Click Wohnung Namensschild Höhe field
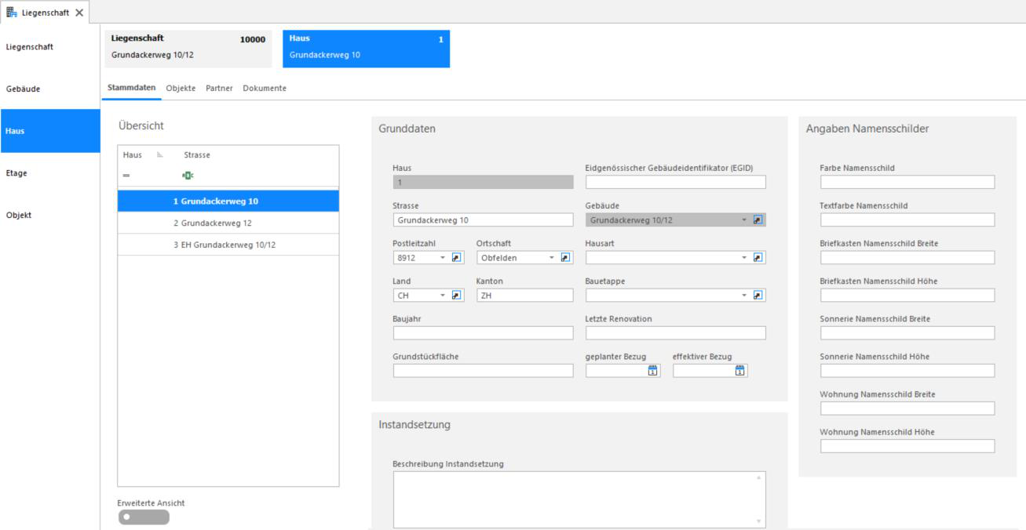This screenshot has height=530, width=1026. (x=907, y=445)
